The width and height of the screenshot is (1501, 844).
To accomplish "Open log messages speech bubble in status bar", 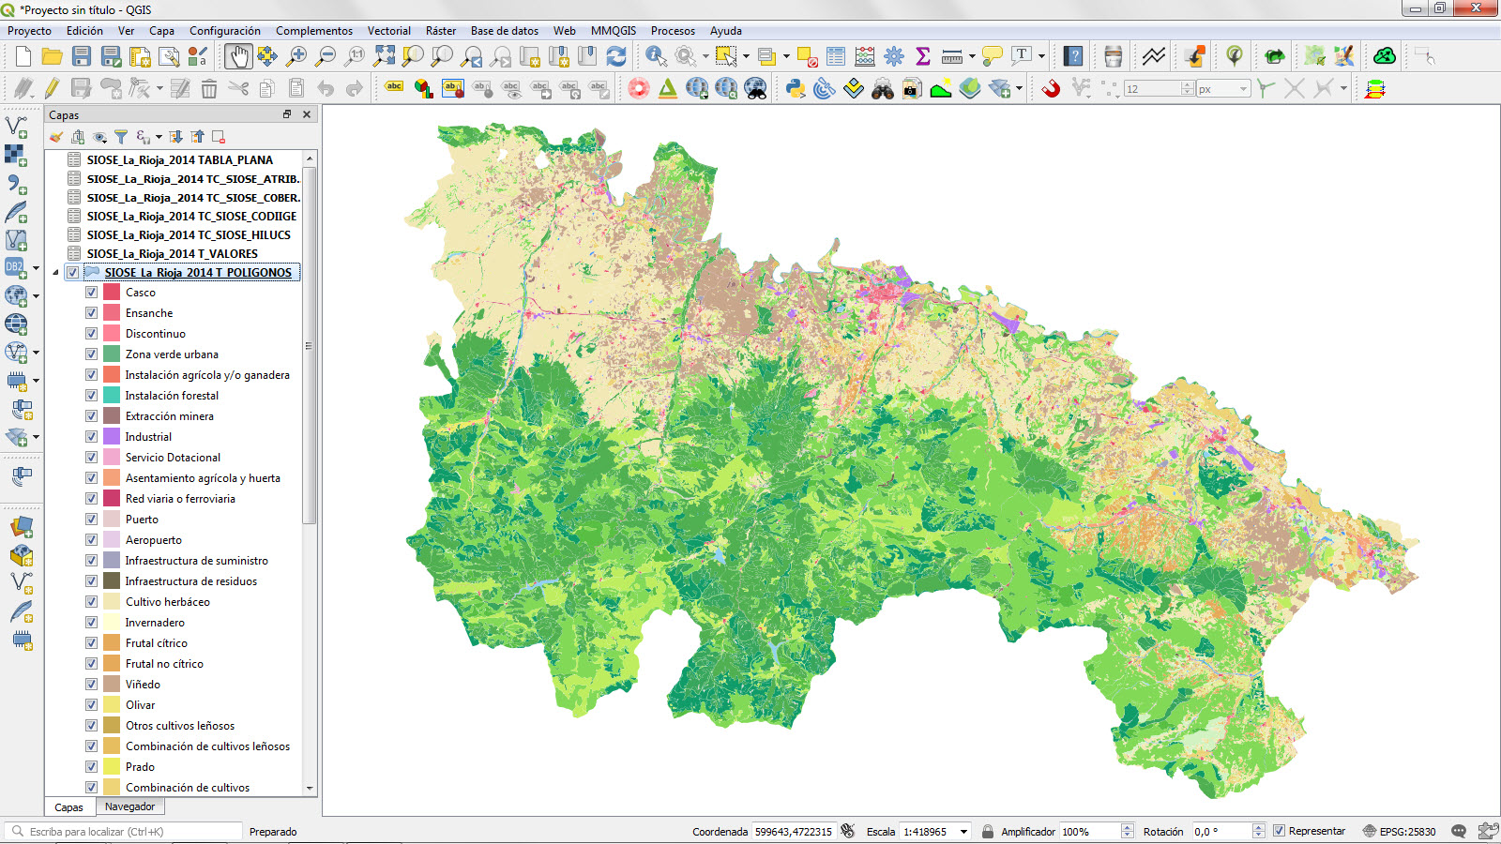I will pyautogui.click(x=1459, y=831).
